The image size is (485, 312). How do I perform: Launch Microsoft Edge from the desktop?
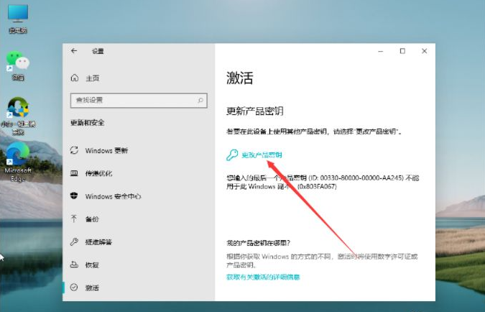pos(18,156)
